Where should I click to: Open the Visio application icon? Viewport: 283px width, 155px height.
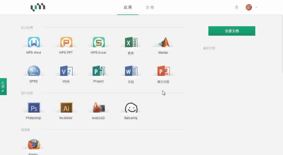tap(66, 71)
